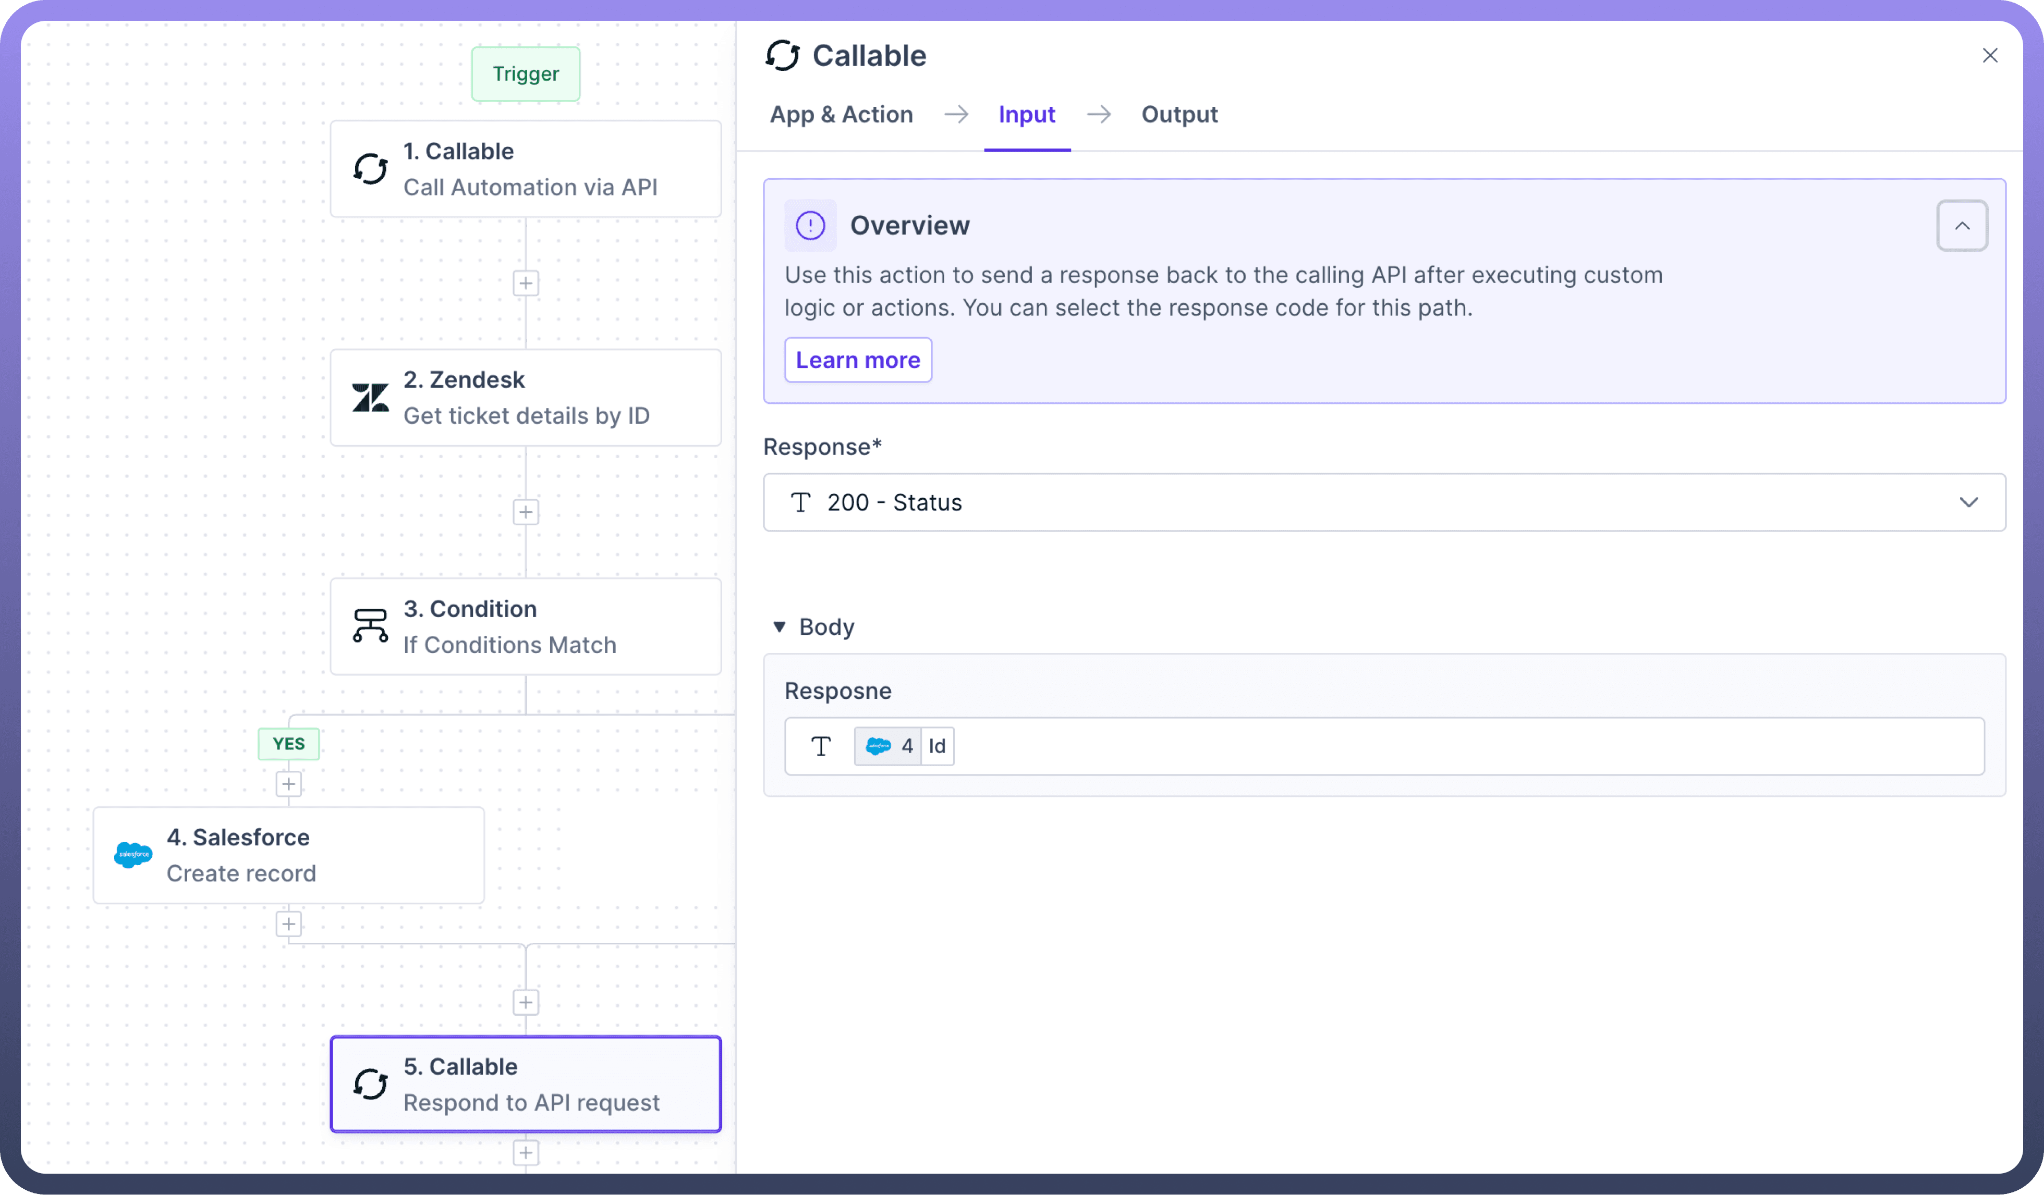Collapse the Body section triangle
The image size is (2044, 1195).
(x=780, y=627)
